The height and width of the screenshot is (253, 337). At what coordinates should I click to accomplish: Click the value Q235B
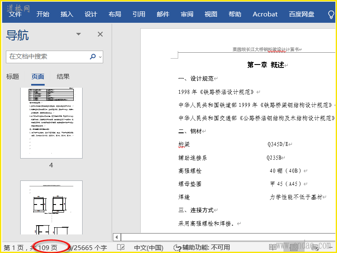click(274, 158)
